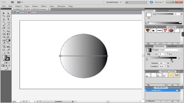Open the gradient angle value arrow
This screenshot has width=184, height=103.
[165, 54]
